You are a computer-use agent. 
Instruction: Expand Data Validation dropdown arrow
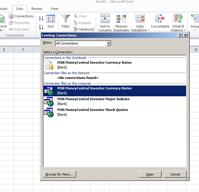coord(148,30)
